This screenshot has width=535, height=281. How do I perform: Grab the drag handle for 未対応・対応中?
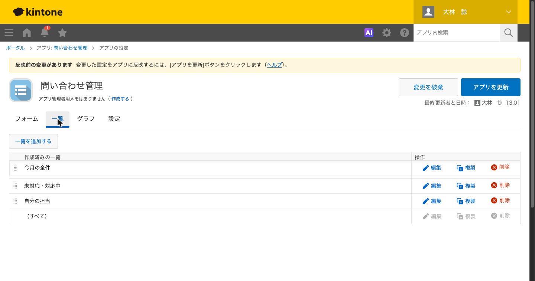tap(15, 186)
